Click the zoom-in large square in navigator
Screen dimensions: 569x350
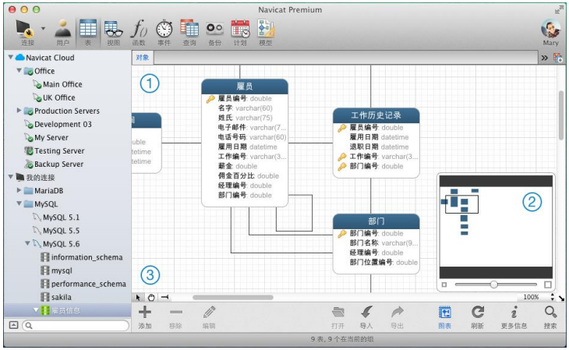[548, 285]
